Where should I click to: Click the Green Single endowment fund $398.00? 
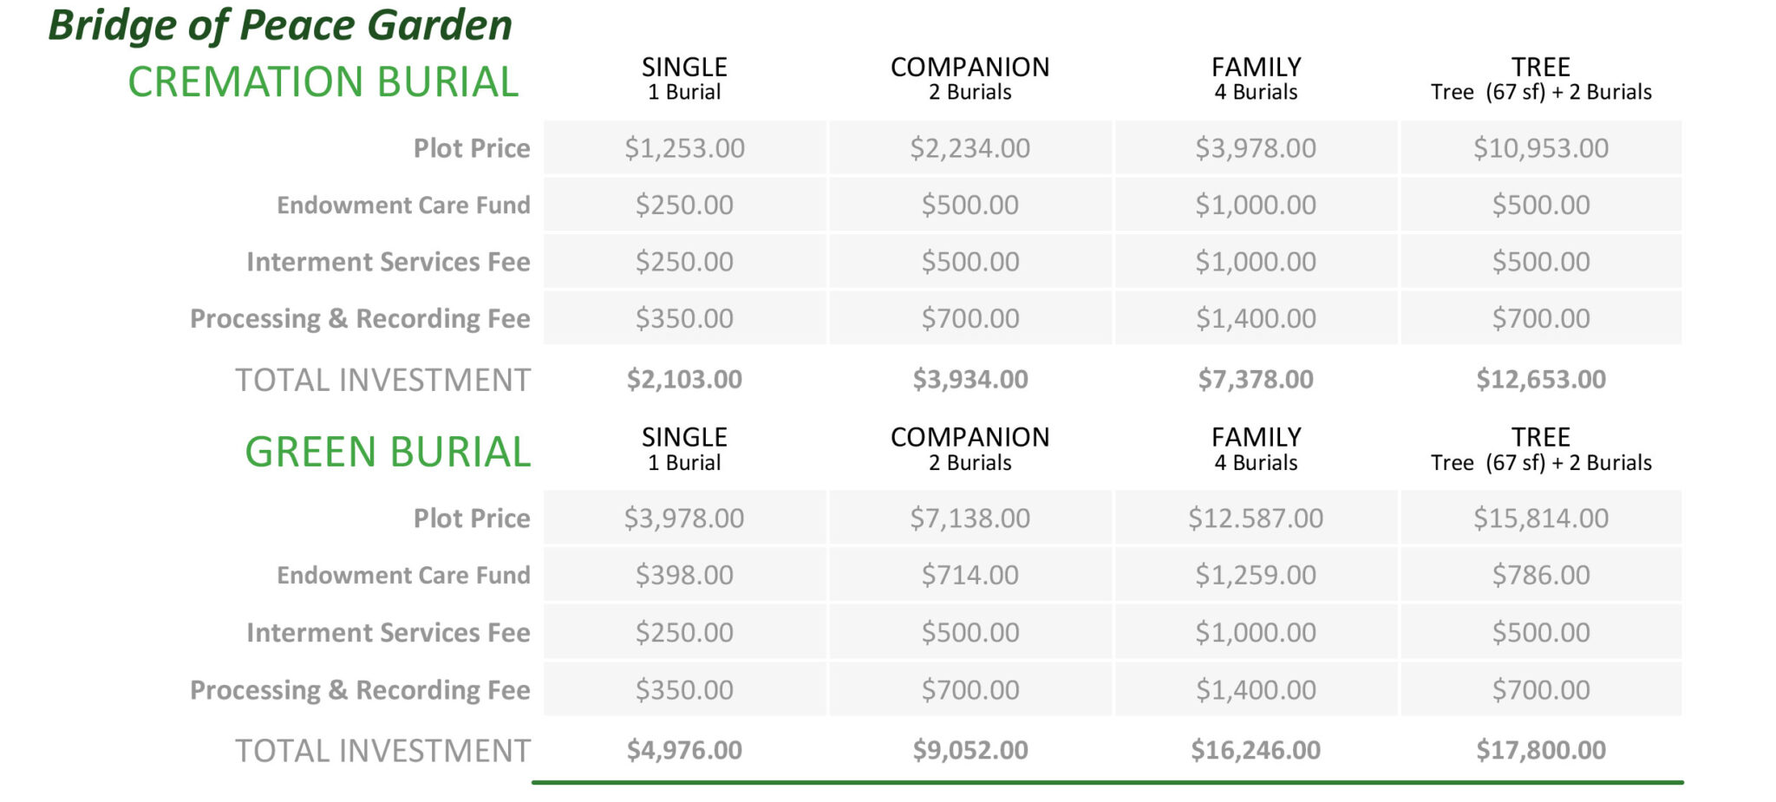coord(684,575)
